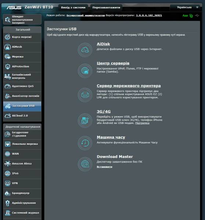This screenshot has width=205, height=220.
Task: Open the 3G/4G link
Action: (104, 111)
